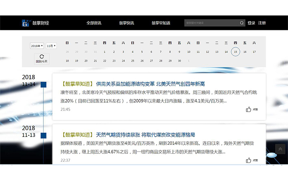Select date 10 in calendar
Screen dimensions: 288x180
[189, 52]
